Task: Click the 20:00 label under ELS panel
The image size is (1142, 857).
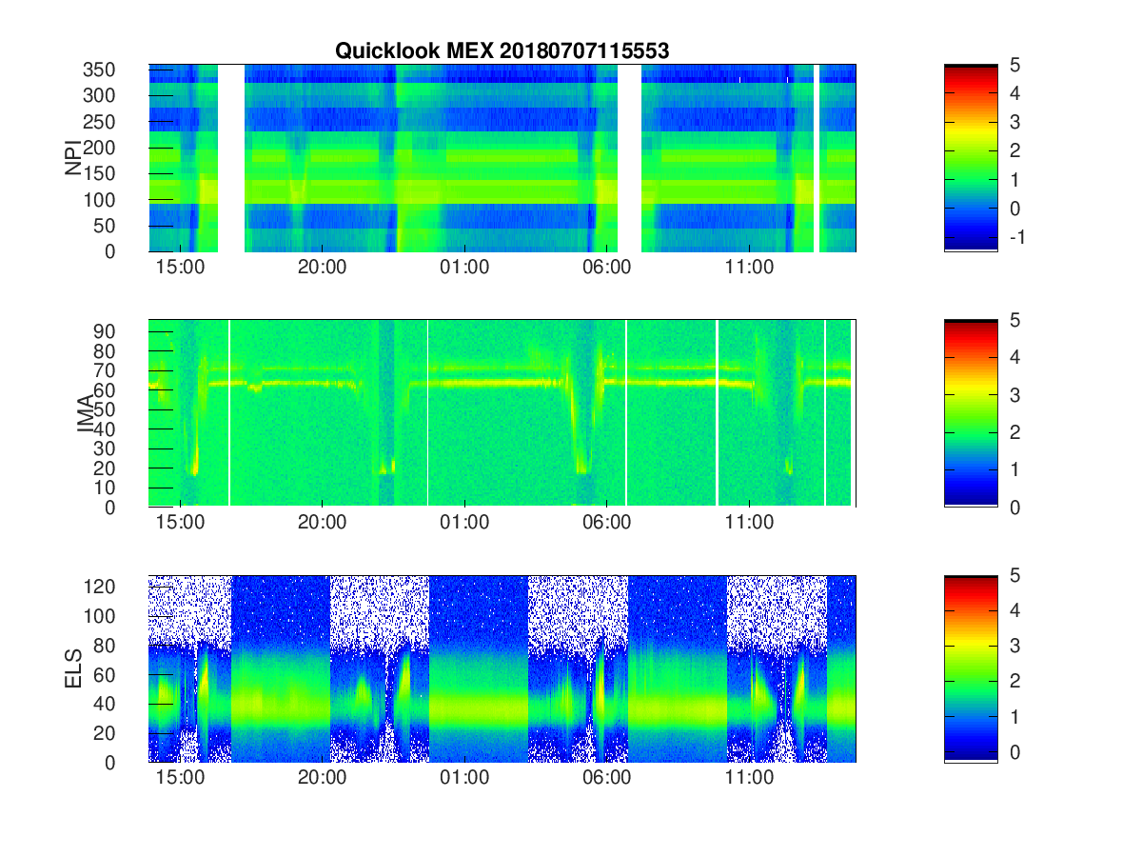Action: coord(322,778)
